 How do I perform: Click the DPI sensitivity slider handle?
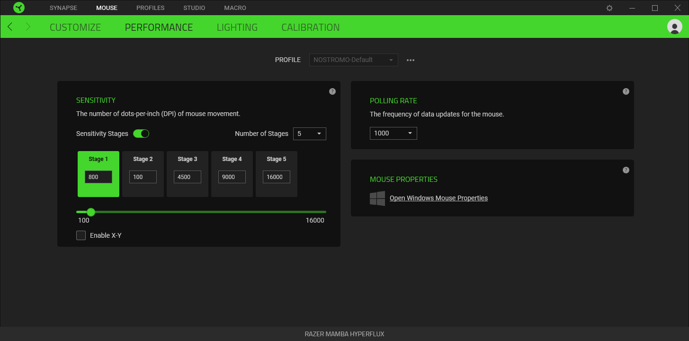click(x=91, y=212)
